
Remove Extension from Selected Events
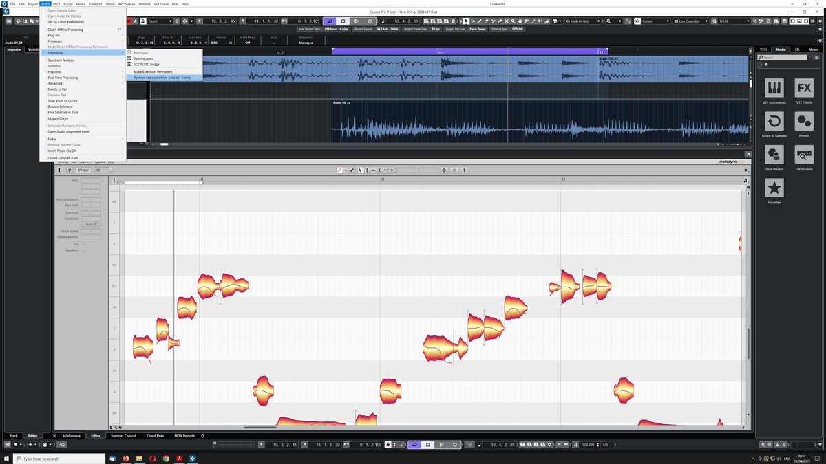tap(164, 78)
